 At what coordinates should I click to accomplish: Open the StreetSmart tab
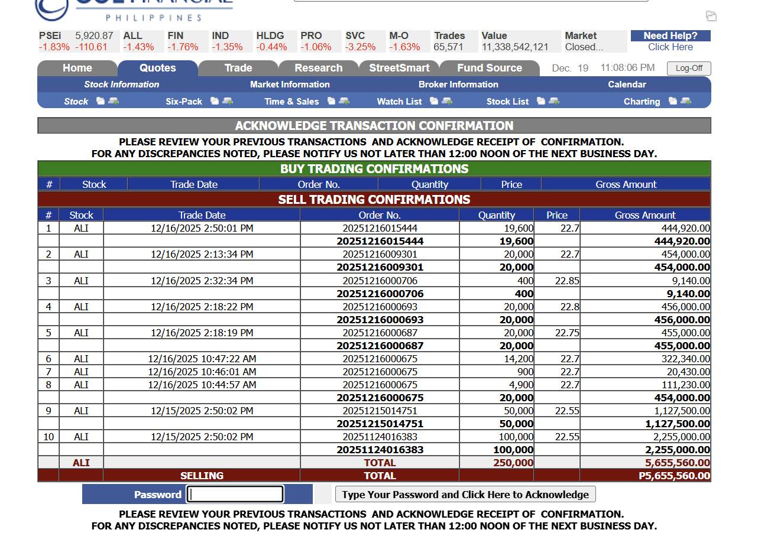[x=399, y=68]
